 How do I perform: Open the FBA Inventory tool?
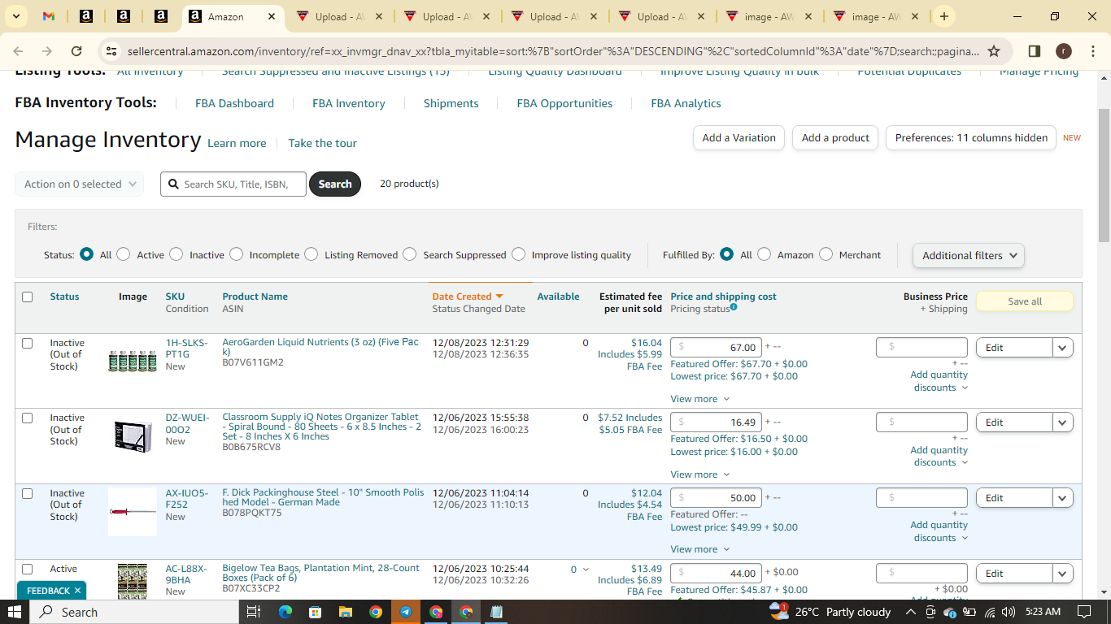tap(349, 103)
